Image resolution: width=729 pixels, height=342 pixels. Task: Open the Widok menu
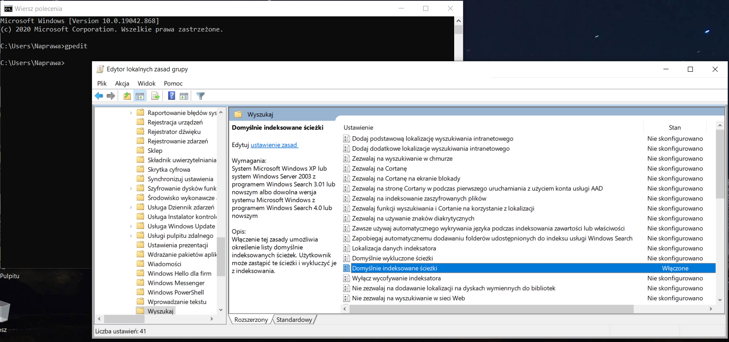pos(147,84)
